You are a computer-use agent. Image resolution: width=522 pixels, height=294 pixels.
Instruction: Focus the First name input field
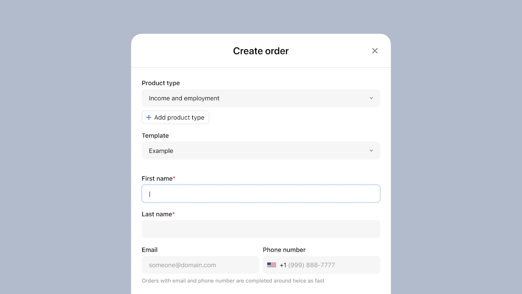click(261, 194)
